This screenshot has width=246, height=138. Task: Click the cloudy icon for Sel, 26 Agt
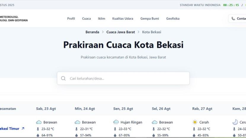154,122
